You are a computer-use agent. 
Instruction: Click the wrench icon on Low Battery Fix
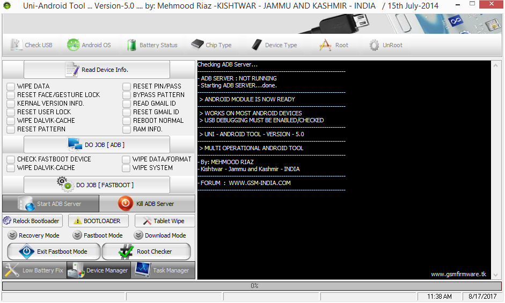(x=12, y=270)
